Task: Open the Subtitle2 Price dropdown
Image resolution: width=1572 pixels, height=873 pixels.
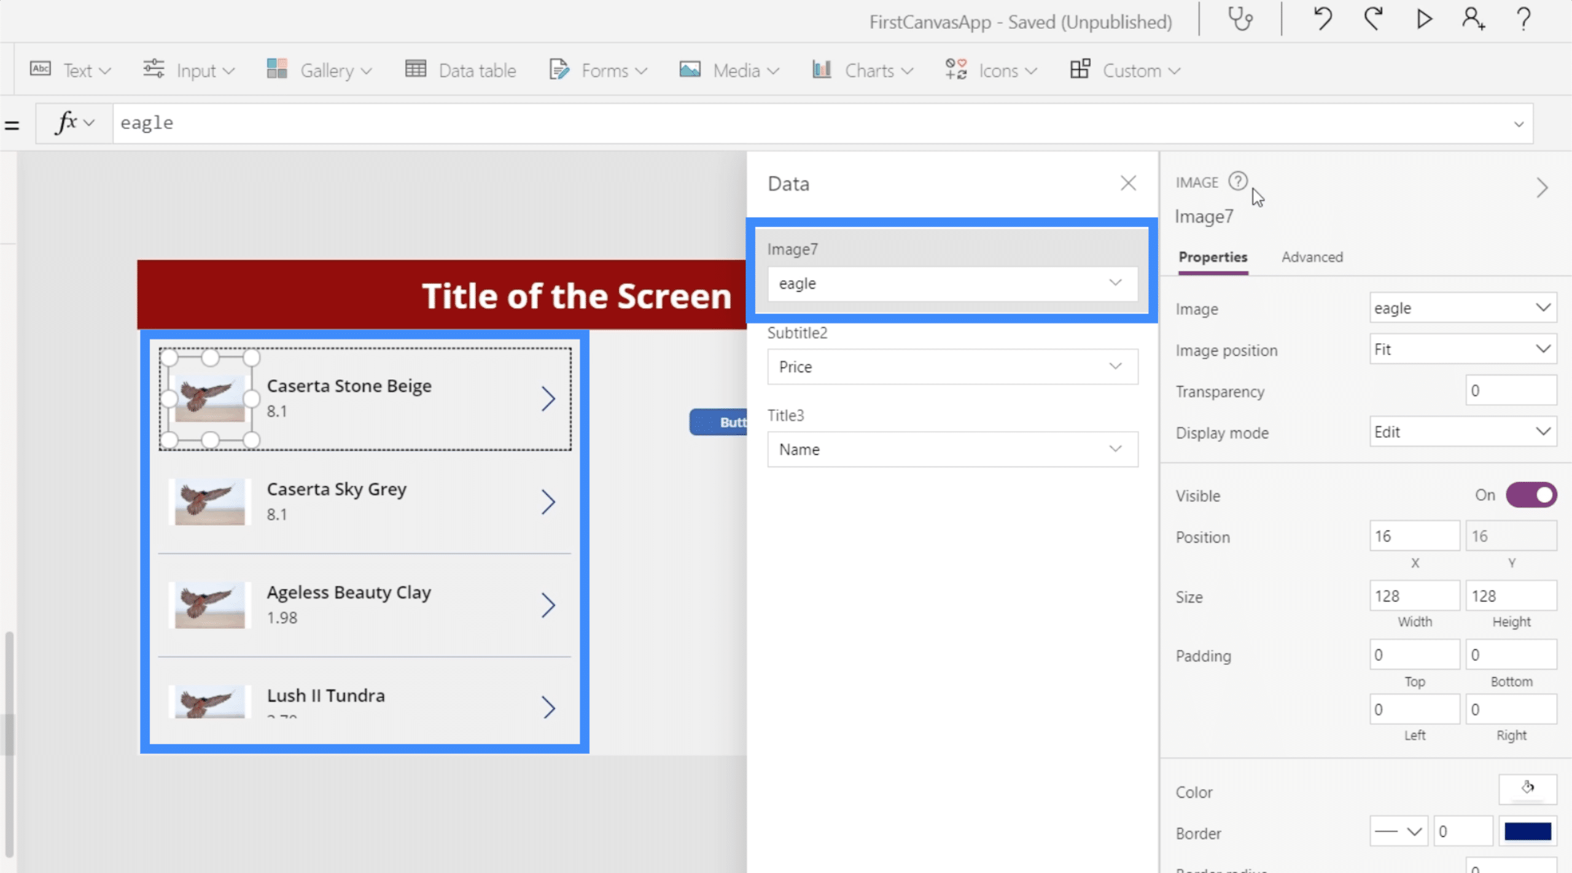Action: (952, 367)
